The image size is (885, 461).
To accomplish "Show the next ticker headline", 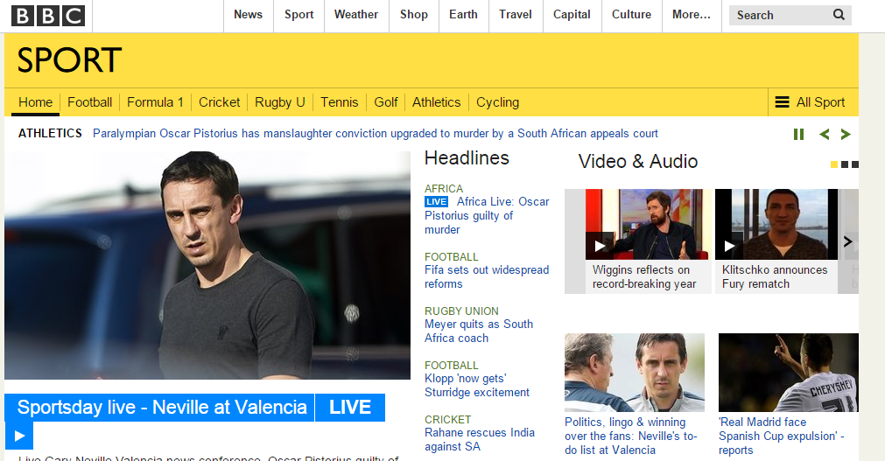I will (x=846, y=135).
